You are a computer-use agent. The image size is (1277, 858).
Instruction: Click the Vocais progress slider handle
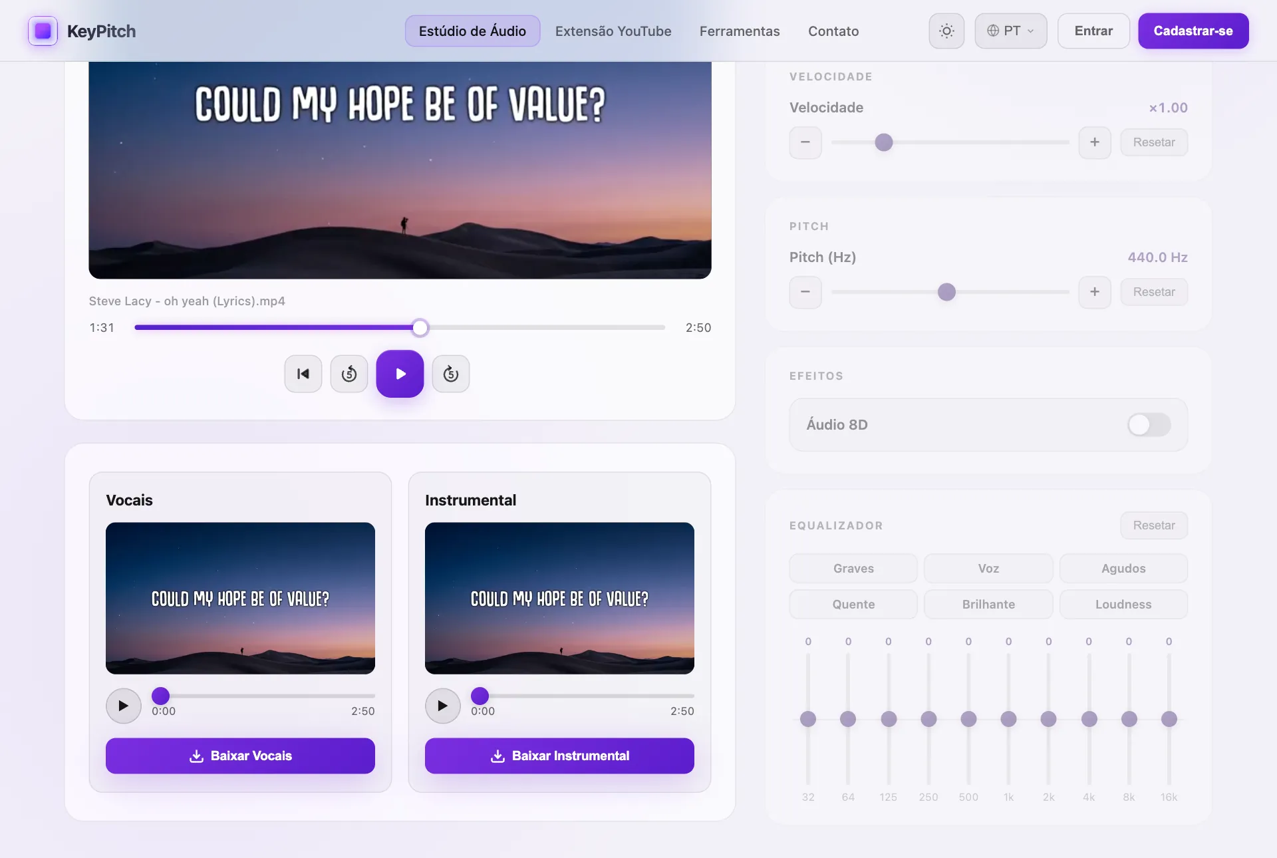pos(160,696)
